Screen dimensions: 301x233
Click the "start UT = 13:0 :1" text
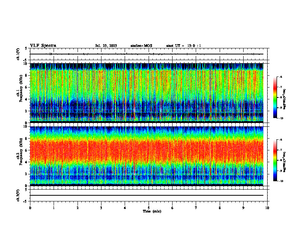click(x=184, y=46)
